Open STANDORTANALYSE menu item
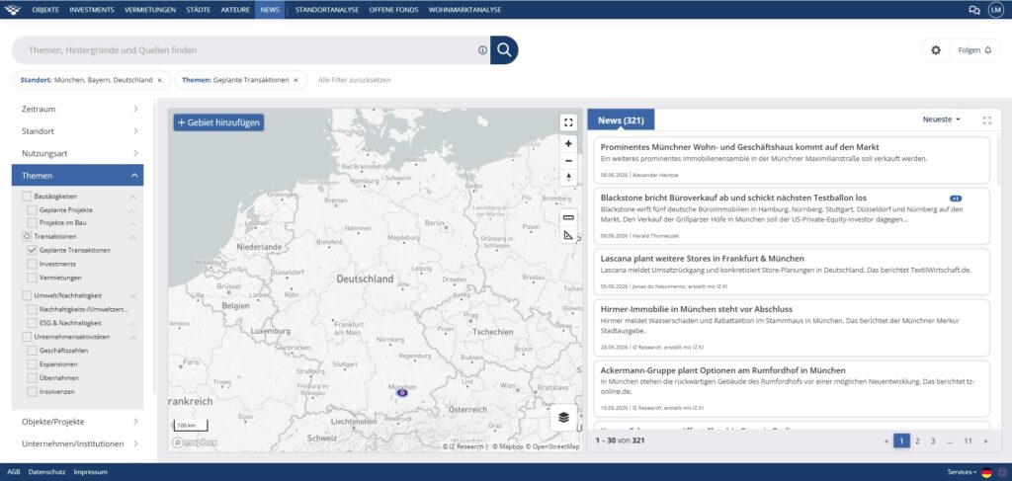 tap(326, 10)
